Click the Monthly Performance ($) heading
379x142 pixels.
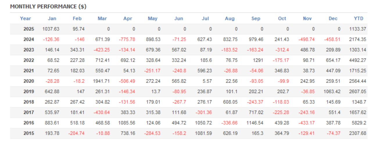click(x=48, y=7)
